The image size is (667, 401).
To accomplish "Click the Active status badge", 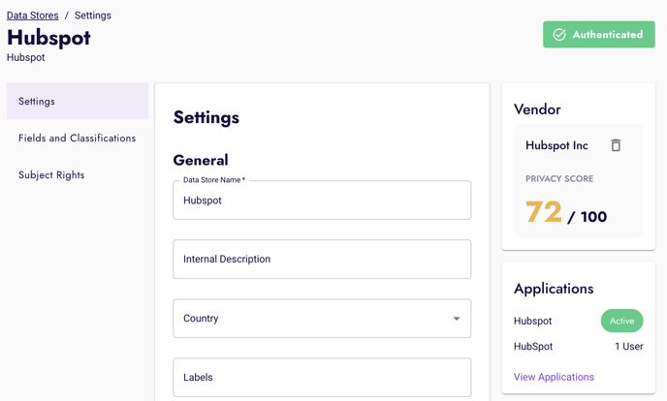I will point(621,321).
